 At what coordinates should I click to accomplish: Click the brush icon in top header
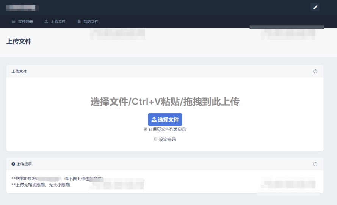tap(315, 7)
